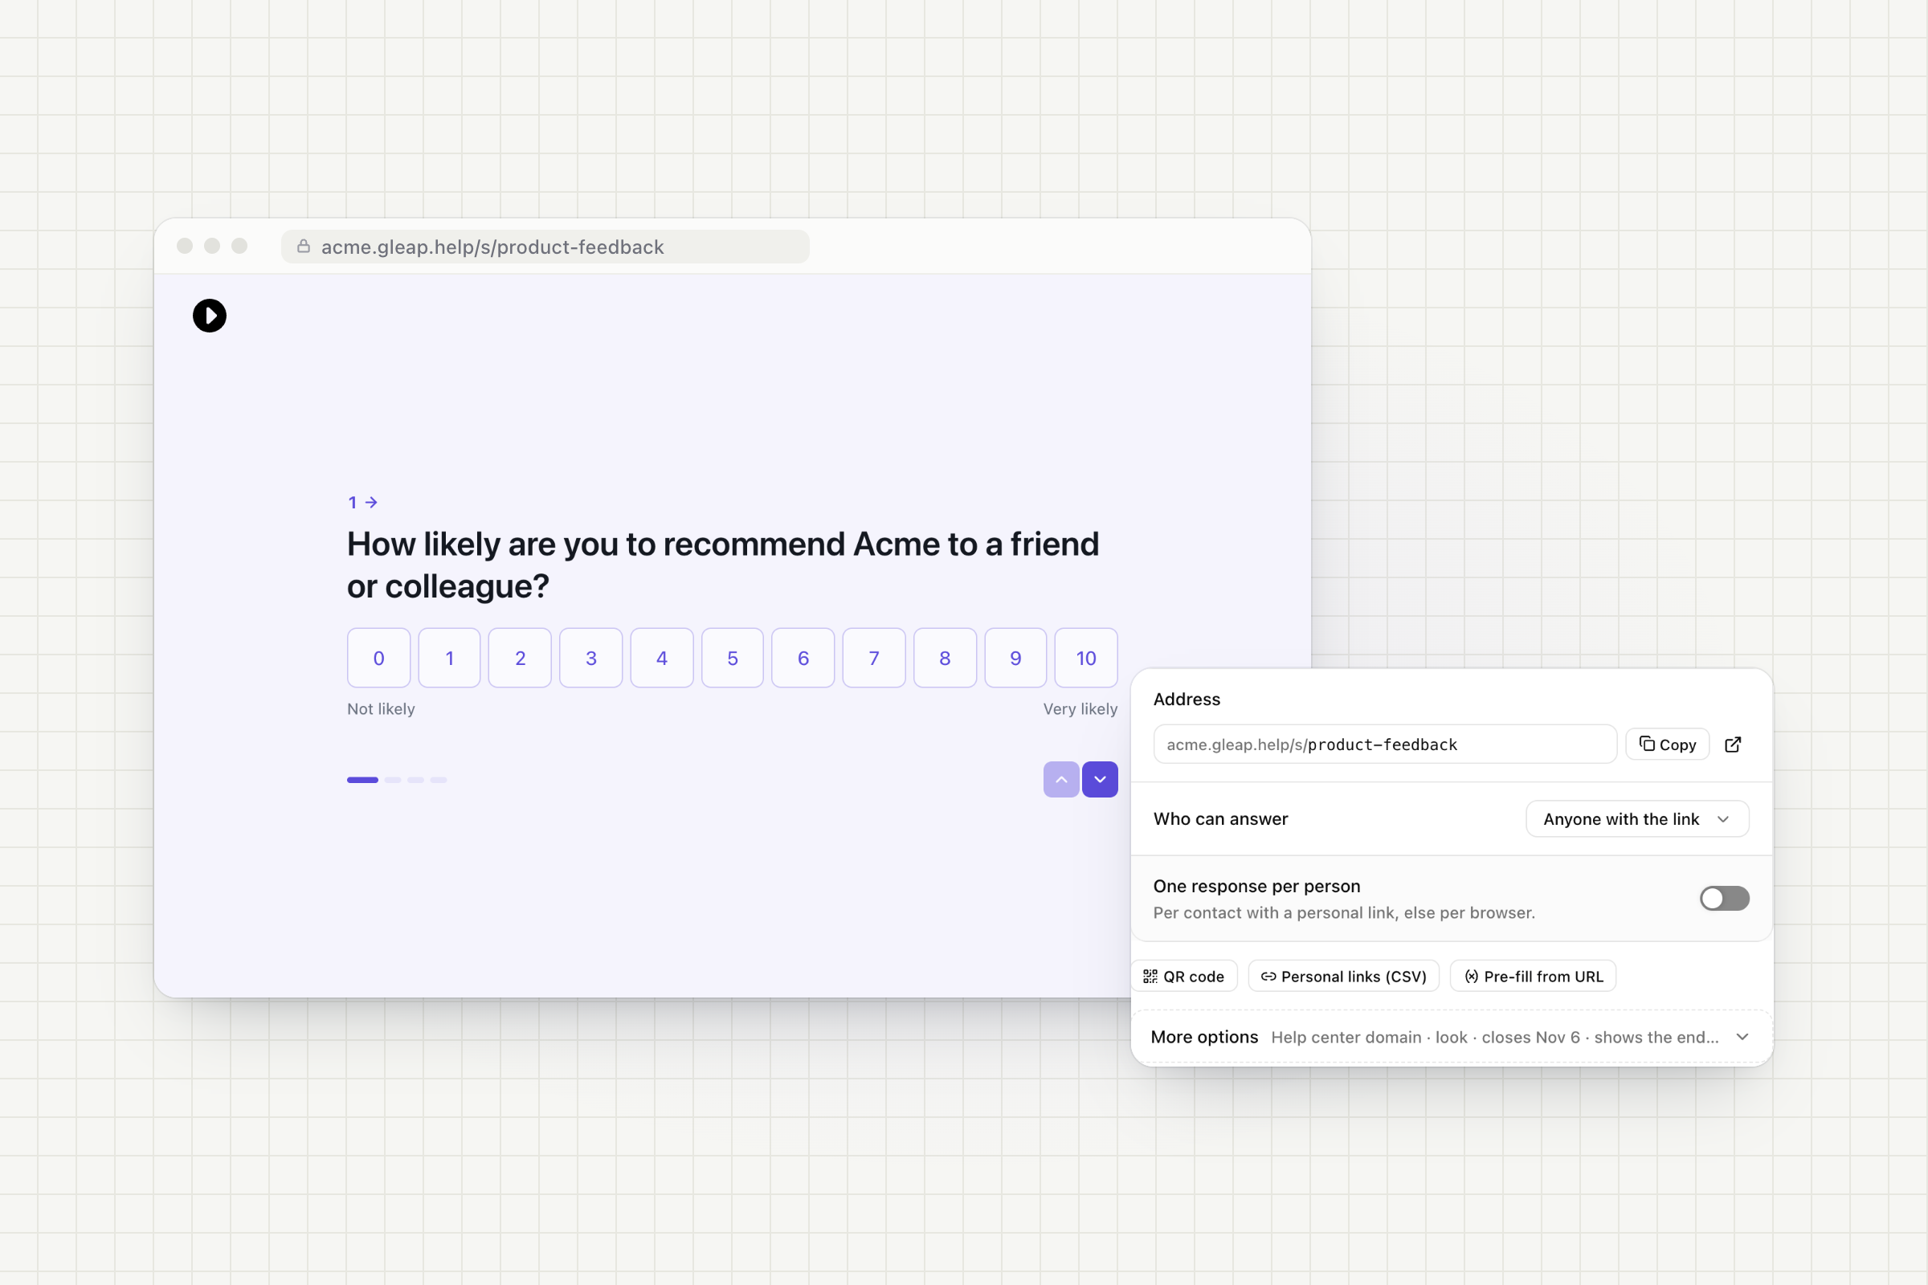Choose score 6
1928x1285 pixels.
[803, 658]
